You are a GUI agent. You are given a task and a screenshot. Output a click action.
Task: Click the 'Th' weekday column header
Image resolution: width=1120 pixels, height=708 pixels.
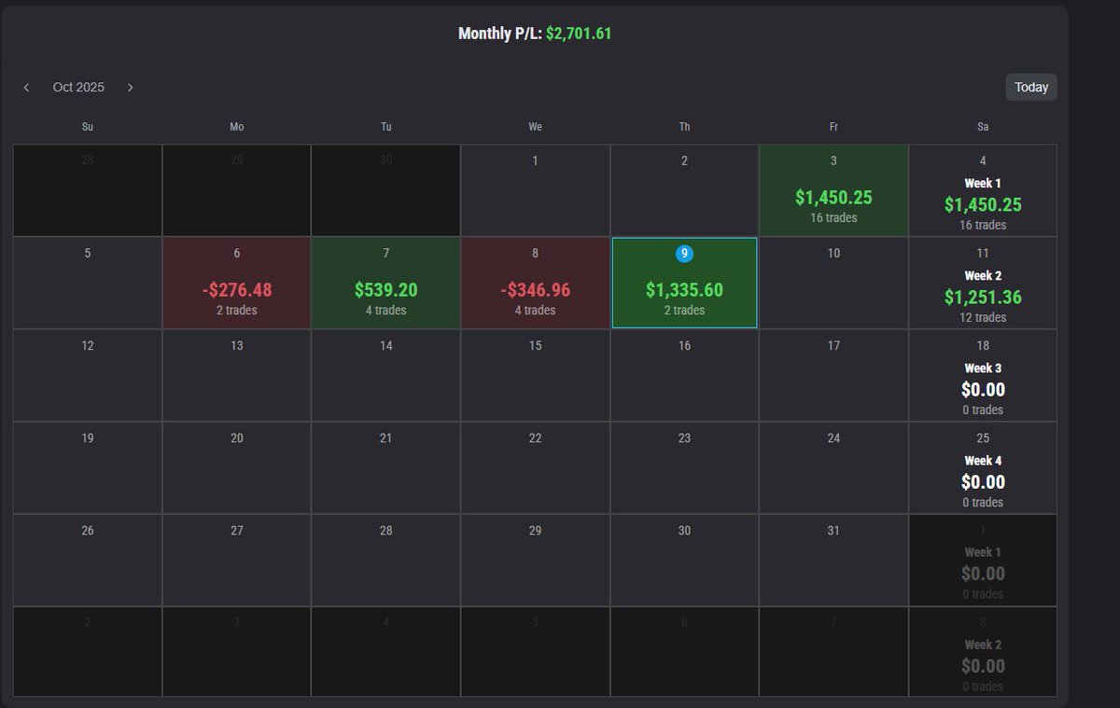click(x=684, y=126)
